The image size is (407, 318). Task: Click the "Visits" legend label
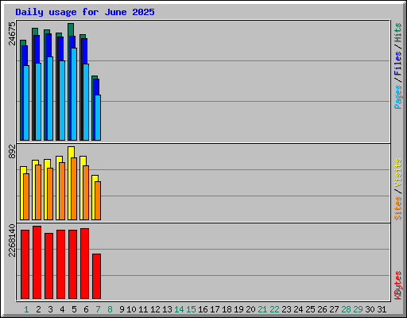point(398,173)
